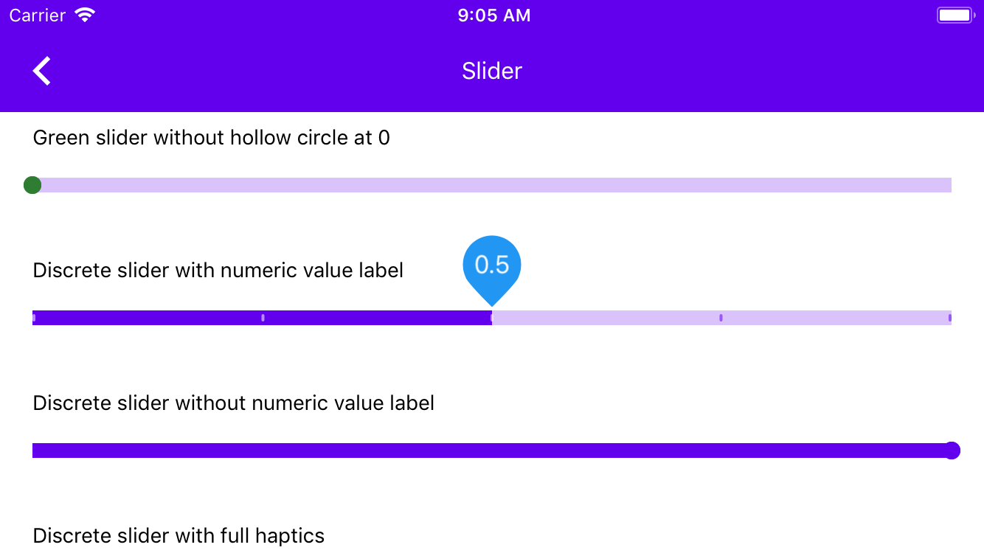Screen dimensions: 984x553
Task: Tap the back chevron in the app bar
Action: 41,70
